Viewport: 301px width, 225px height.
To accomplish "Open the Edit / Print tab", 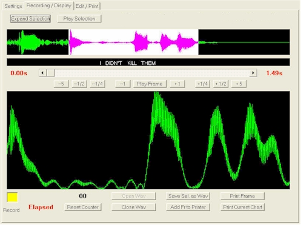I will 87,6.
